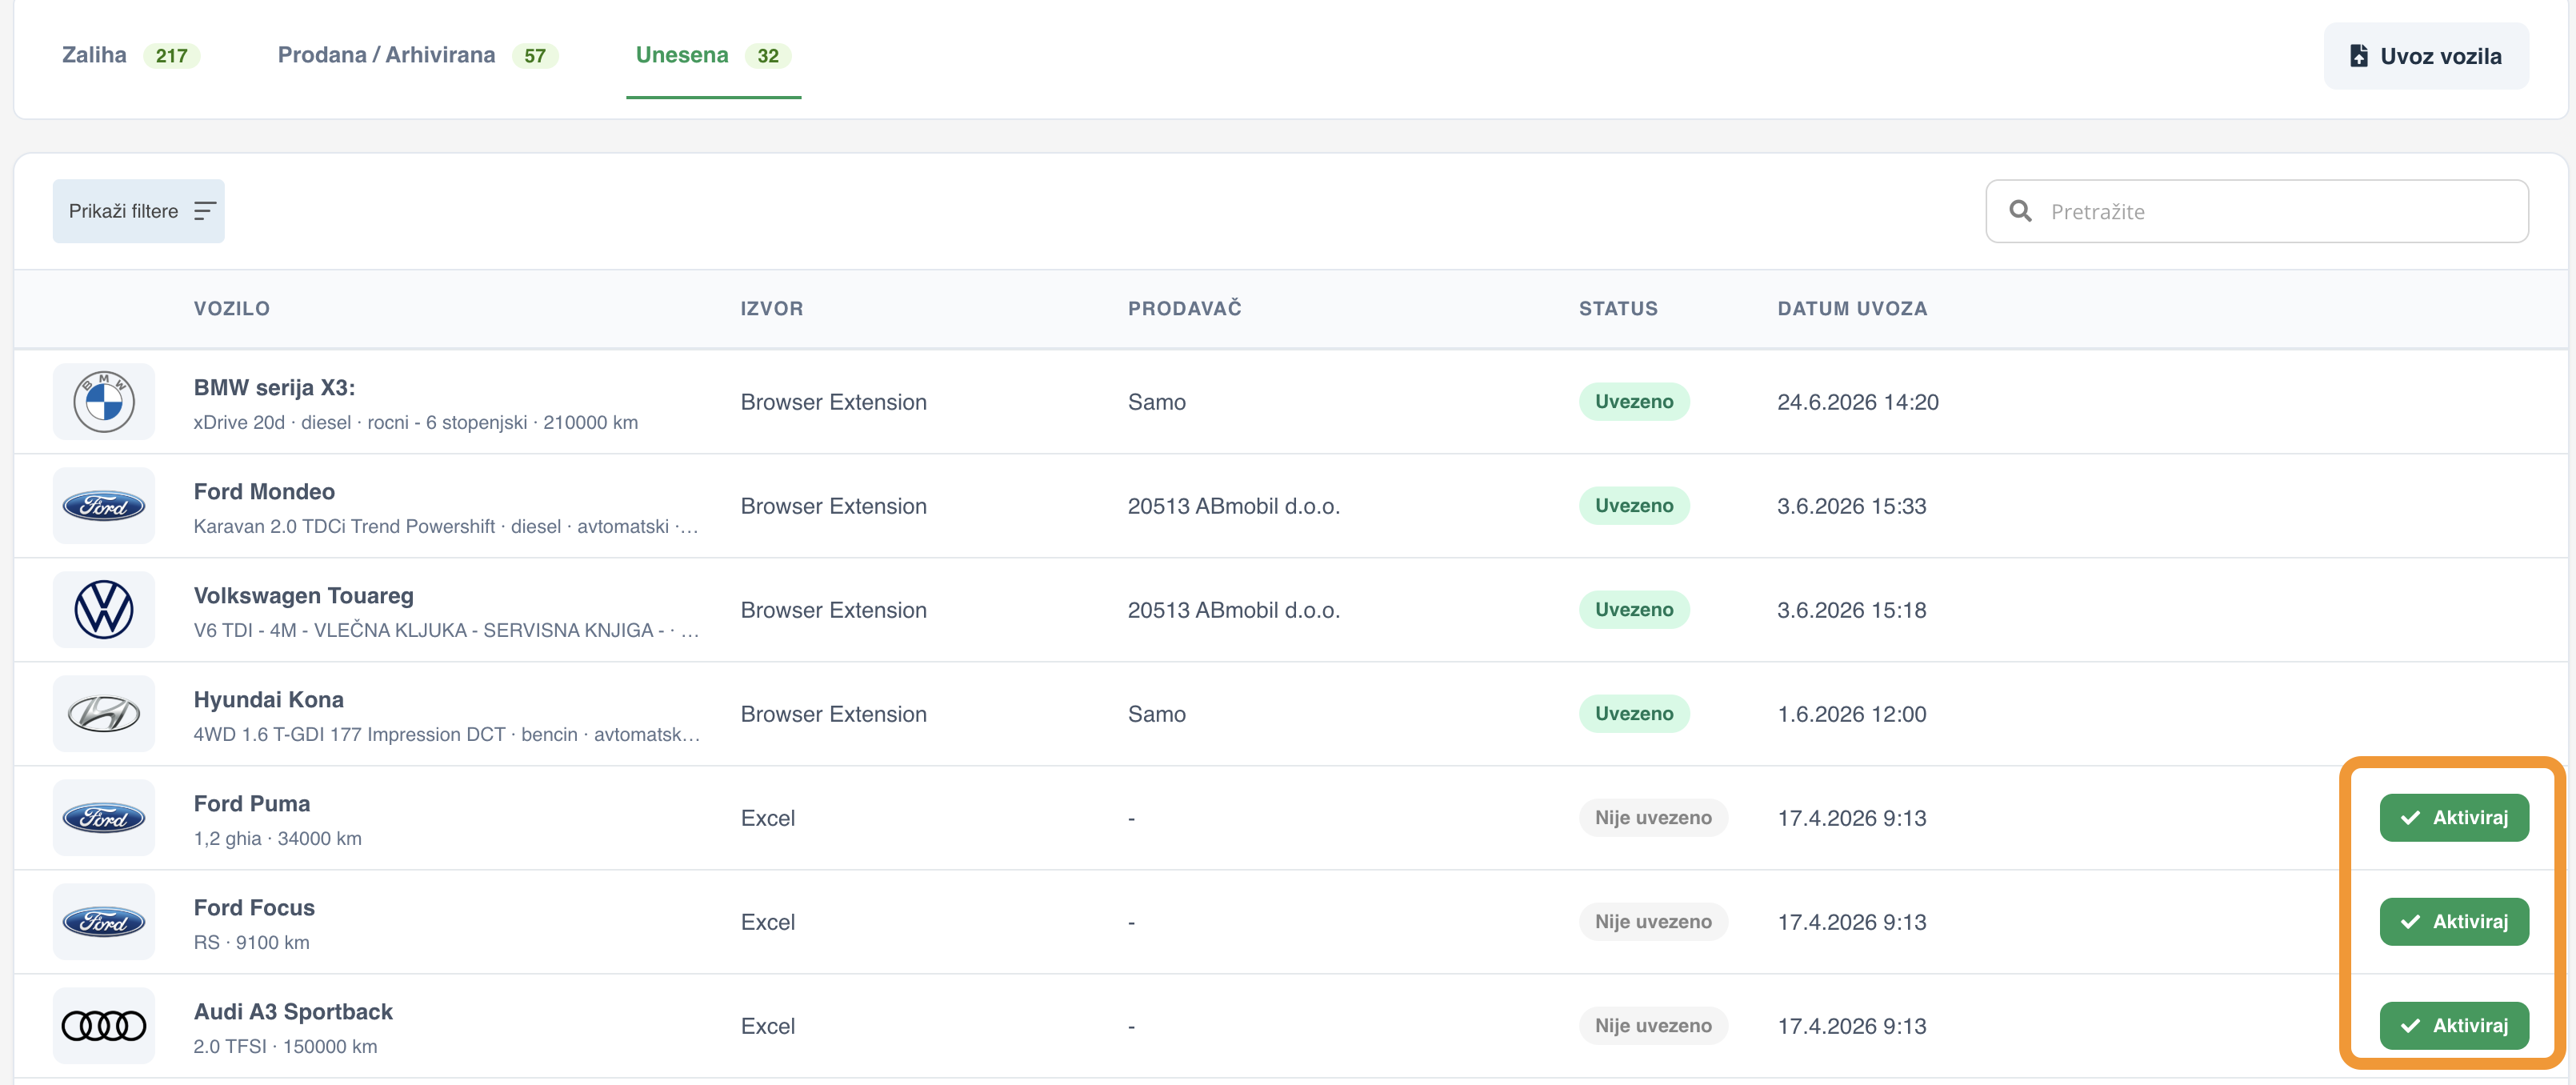This screenshot has width=2576, height=1085.
Task: Click the Uvezeno status badge for Hyundai Kona
Action: click(1634, 714)
